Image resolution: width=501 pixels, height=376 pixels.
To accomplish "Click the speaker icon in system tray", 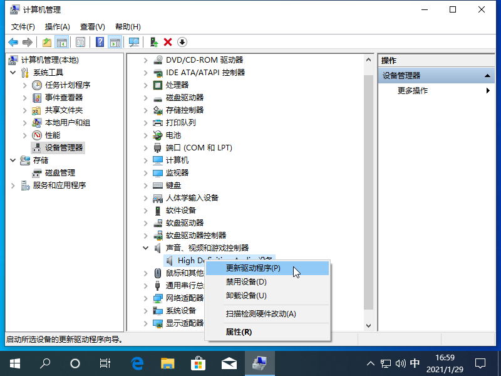I will click(401, 363).
